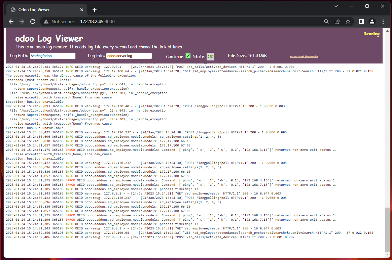392x260 pixels.
Task: Go forward in browser history
Action: [x=22, y=22]
